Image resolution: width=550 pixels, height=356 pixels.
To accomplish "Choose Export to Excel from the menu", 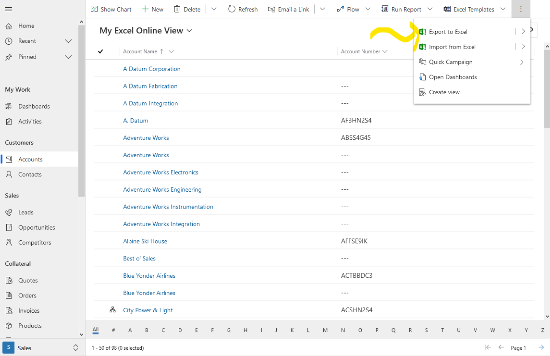I will pos(447,32).
